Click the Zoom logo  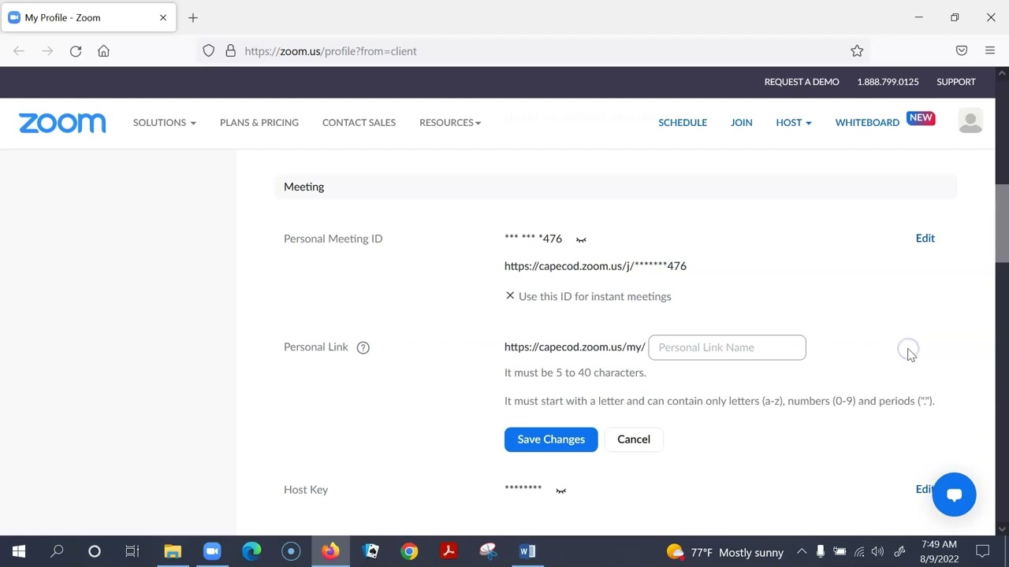point(62,123)
